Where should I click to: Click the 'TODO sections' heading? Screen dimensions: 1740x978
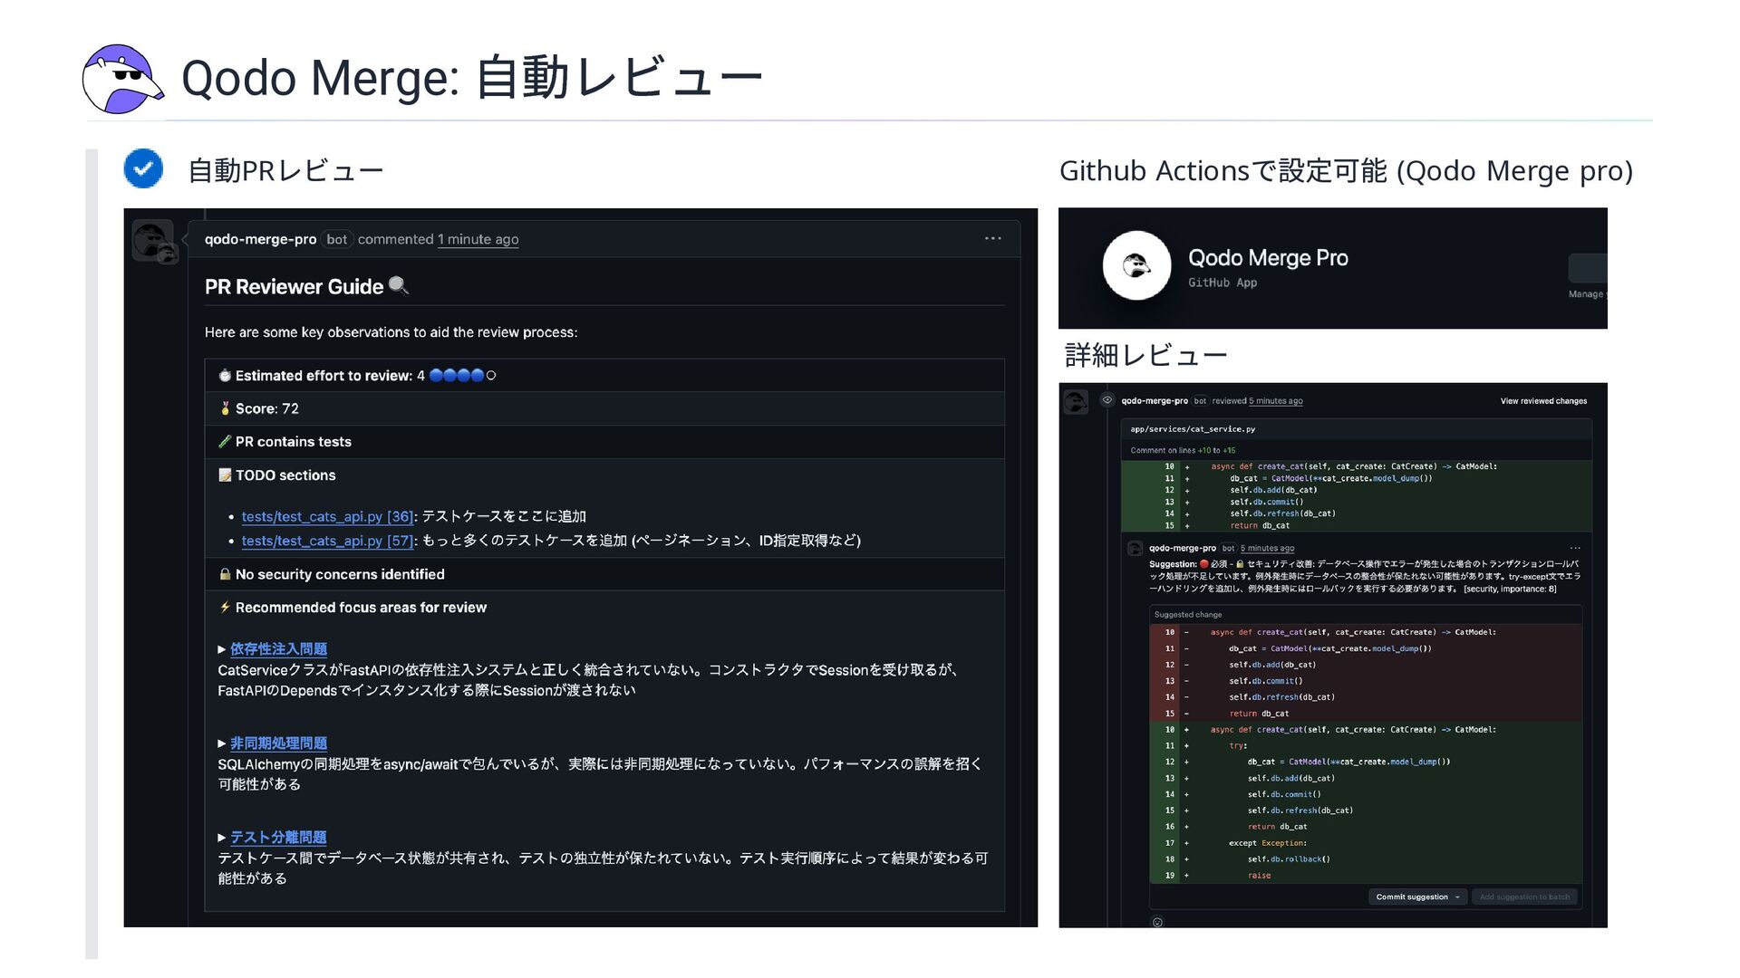285,475
